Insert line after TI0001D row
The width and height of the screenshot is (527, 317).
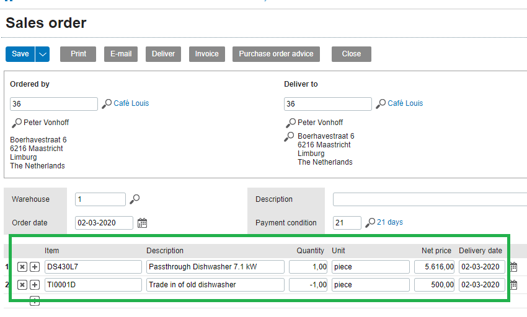tap(35, 285)
